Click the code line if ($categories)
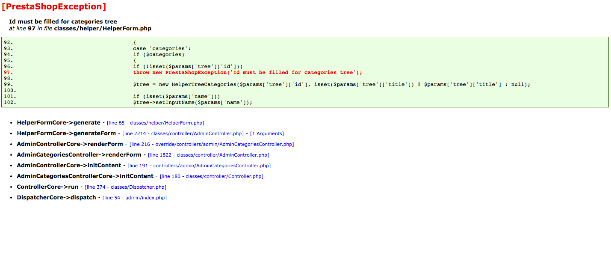Screen dimensions: 611x267 click(x=159, y=55)
